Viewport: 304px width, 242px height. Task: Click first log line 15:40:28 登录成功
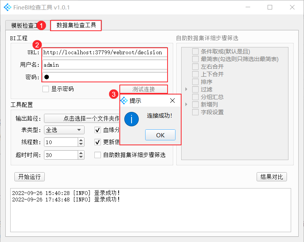(x=66, y=193)
